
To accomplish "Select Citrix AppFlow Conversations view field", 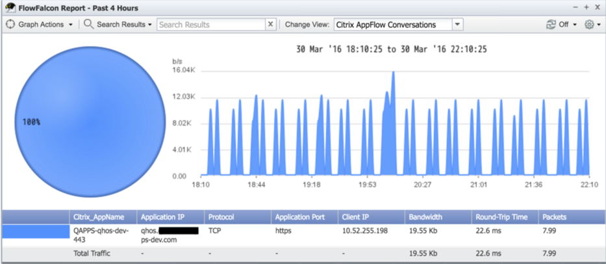I will 393,25.
